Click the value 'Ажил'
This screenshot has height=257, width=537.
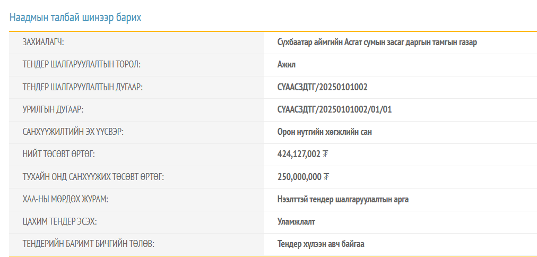[287, 65]
